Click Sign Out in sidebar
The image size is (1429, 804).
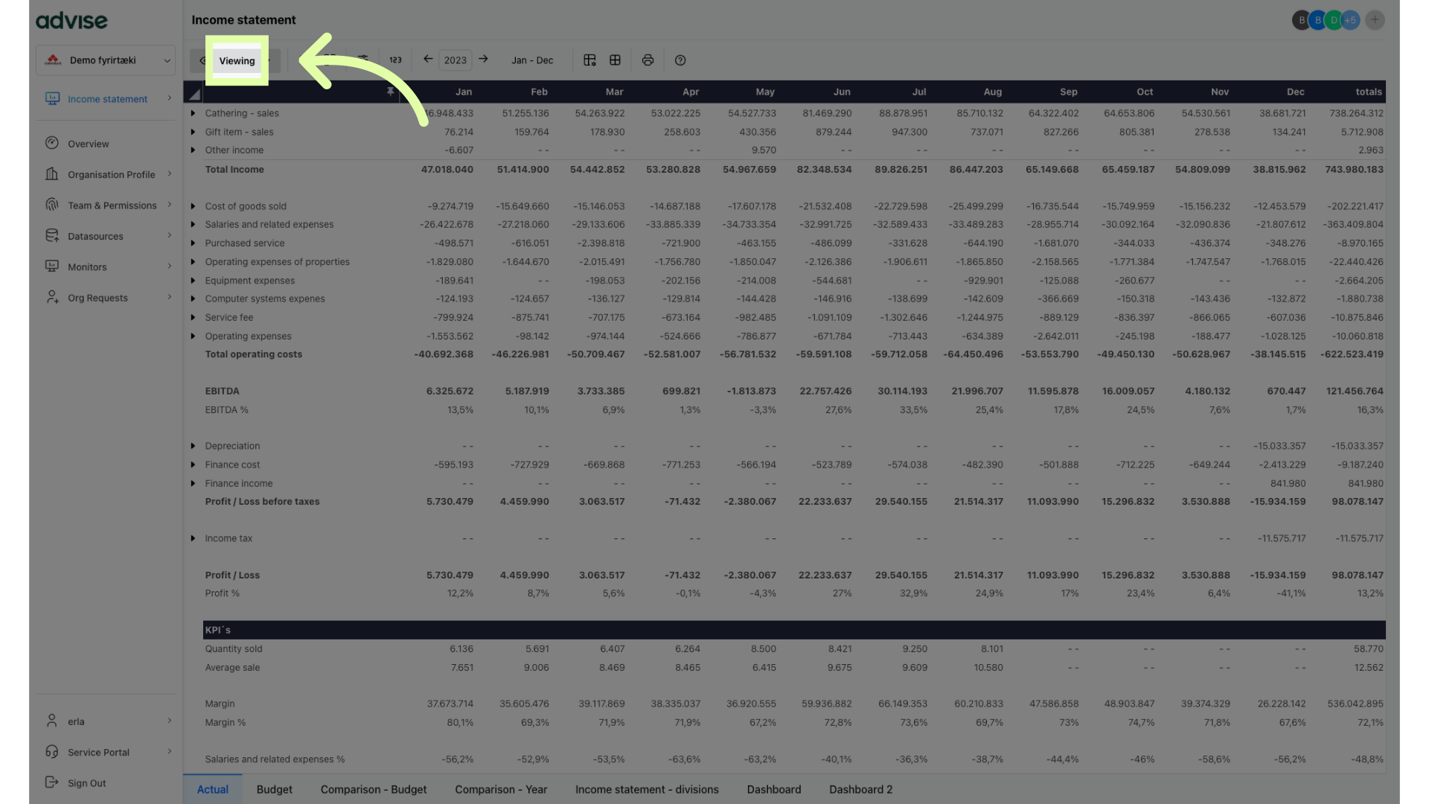tap(86, 783)
